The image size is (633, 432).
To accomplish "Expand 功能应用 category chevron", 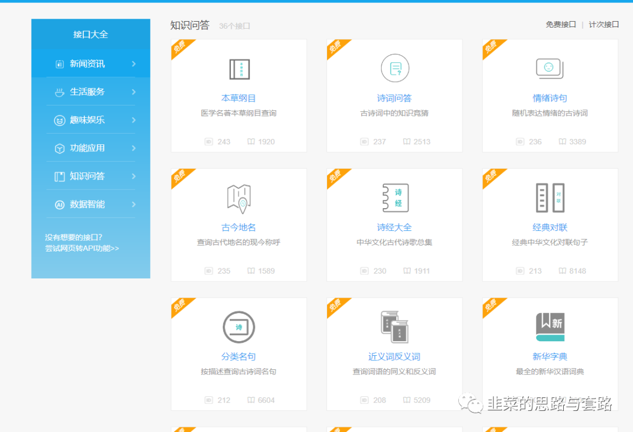I will (x=134, y=148).
